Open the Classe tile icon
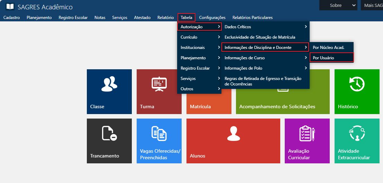383x183 pixels. [109, 84]
